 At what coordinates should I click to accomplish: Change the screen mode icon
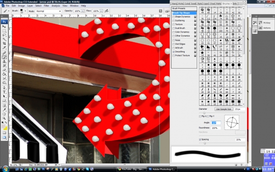(4, 138)
